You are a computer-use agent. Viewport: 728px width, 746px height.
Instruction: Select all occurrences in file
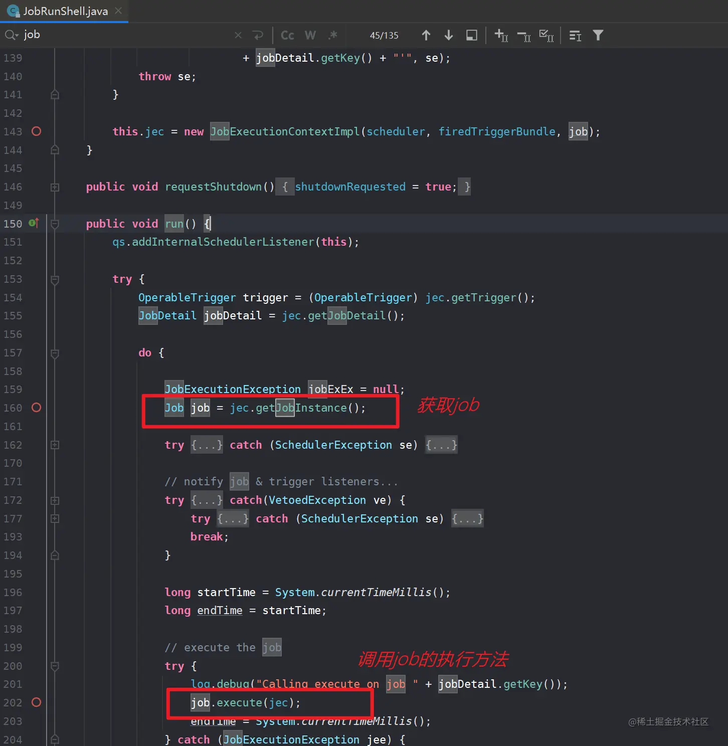point(547,35)
